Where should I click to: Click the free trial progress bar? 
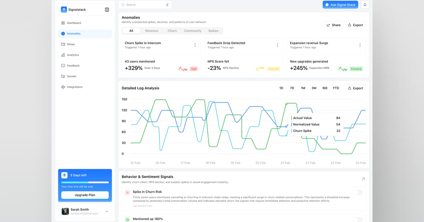85,182
